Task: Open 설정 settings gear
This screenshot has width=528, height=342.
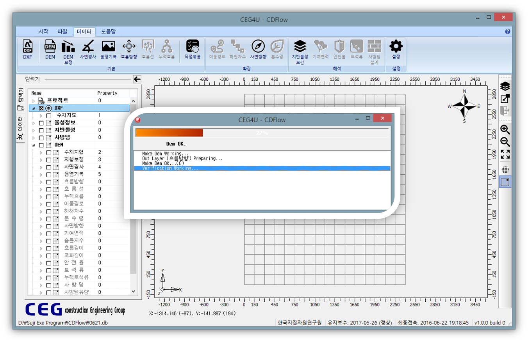Action: 396,50
